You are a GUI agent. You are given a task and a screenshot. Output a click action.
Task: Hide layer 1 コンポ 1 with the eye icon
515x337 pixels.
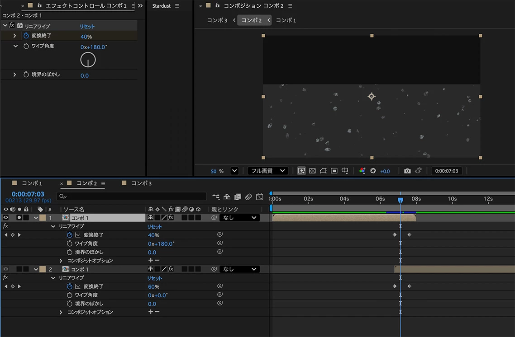[5, 218]
